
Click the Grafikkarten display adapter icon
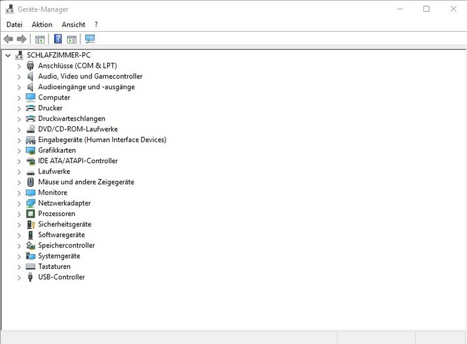pyautogui.click(x=31, y=151)
